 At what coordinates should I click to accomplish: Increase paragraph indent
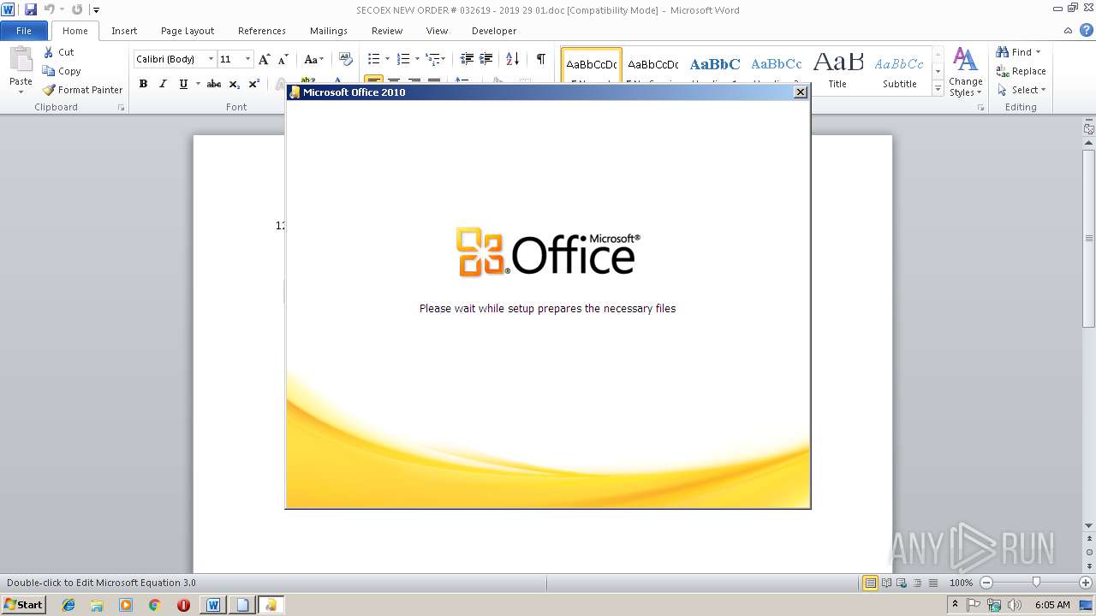(485, 59)
